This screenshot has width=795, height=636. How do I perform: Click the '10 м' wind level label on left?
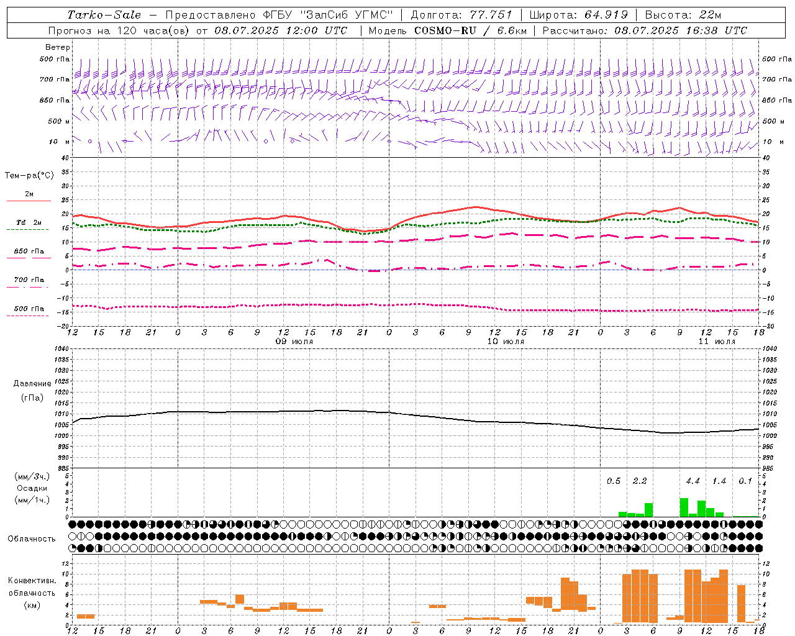coord(59,142)
